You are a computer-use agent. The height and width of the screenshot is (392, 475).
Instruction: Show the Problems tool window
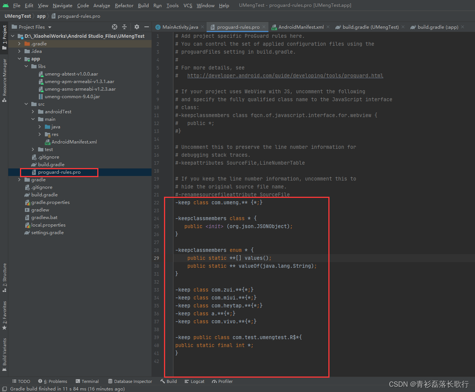[x=55, y=381]
